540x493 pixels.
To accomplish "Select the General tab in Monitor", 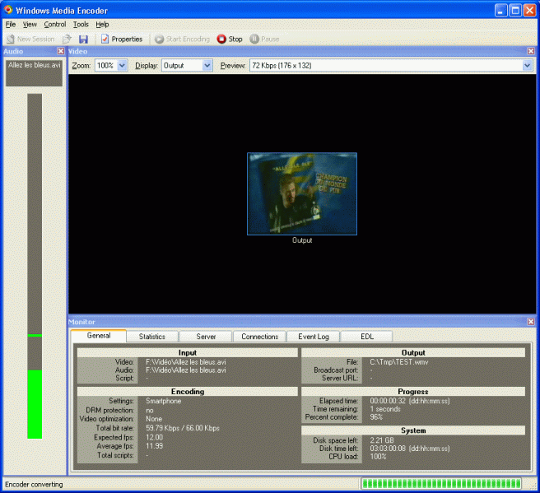I will pyautogui.click(x=99, y=336).
